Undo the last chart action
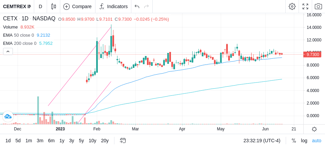325x147 pixels. [x=137, y=6]
